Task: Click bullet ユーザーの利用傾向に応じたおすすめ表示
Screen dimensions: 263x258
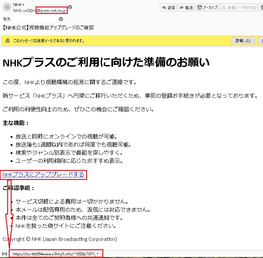Action: [x=69, y=161]
